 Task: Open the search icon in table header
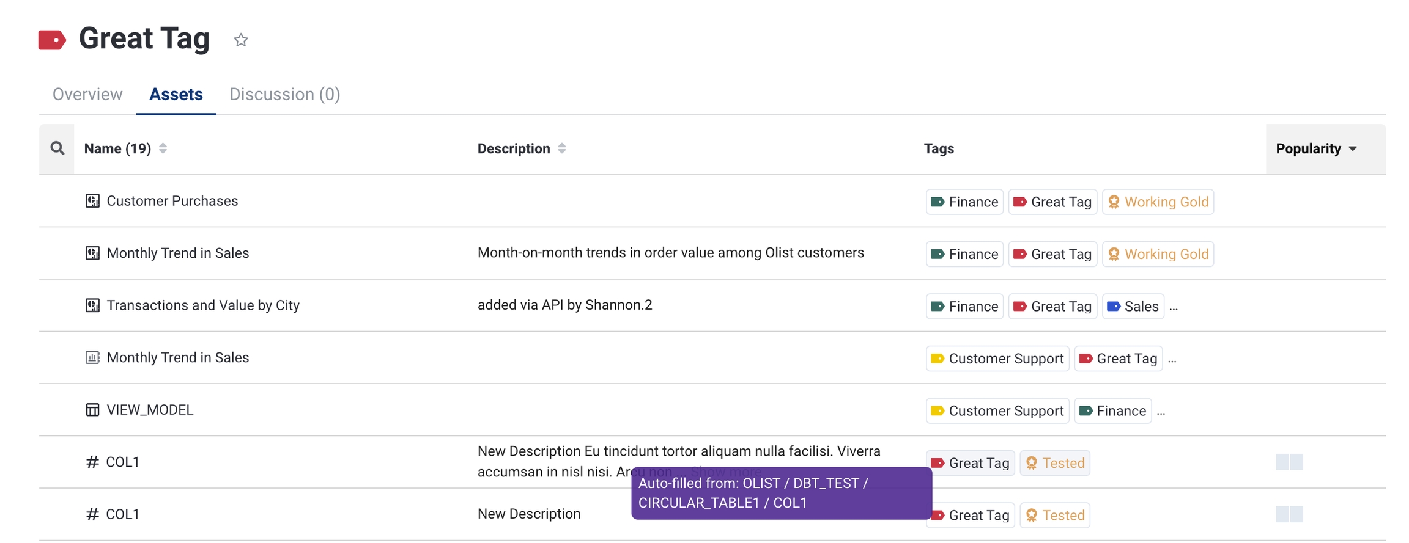pyautogui.click(x=57, y=148)
